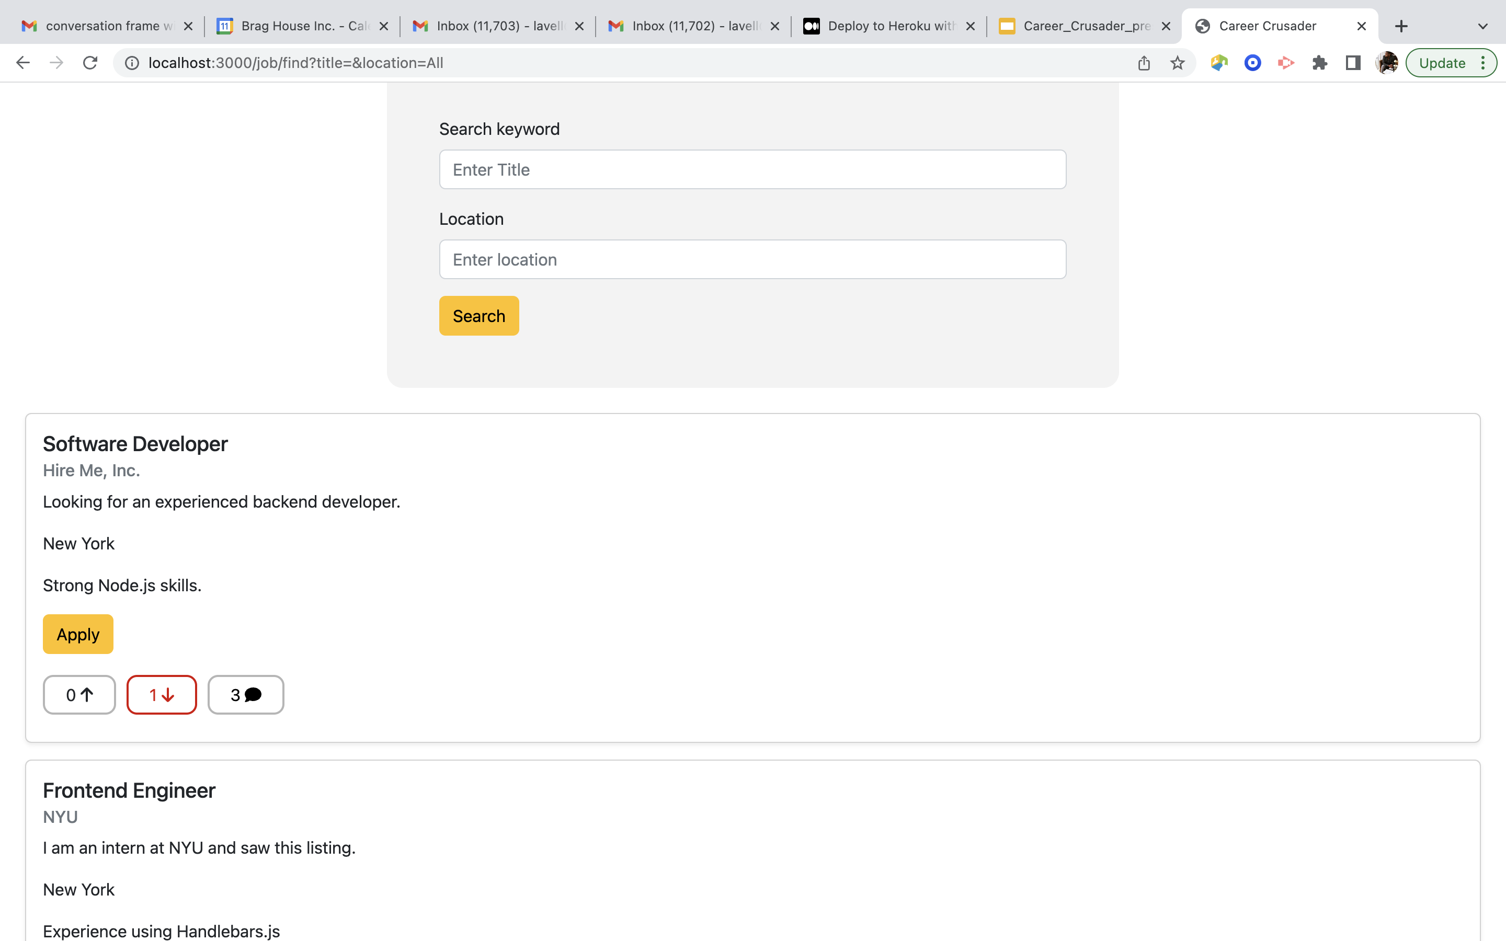Viewport: 1506px width, 941px height.
Task: Open the browser profile avatar menu
Action: point(1387,62)
